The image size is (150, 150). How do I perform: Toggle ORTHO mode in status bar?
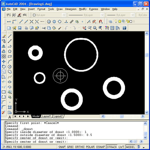pos(79,147)
